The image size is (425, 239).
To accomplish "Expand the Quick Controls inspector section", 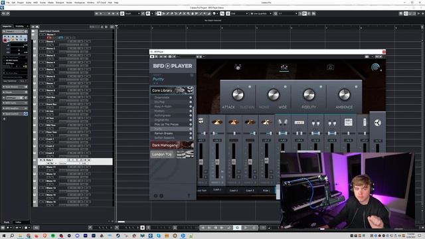I will (15, 114).
